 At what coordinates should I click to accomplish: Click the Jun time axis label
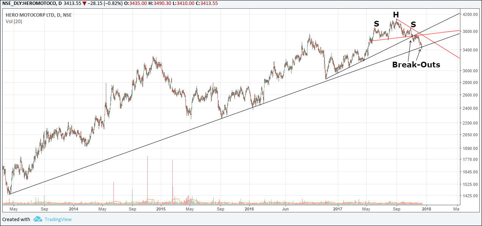[285, 209]
